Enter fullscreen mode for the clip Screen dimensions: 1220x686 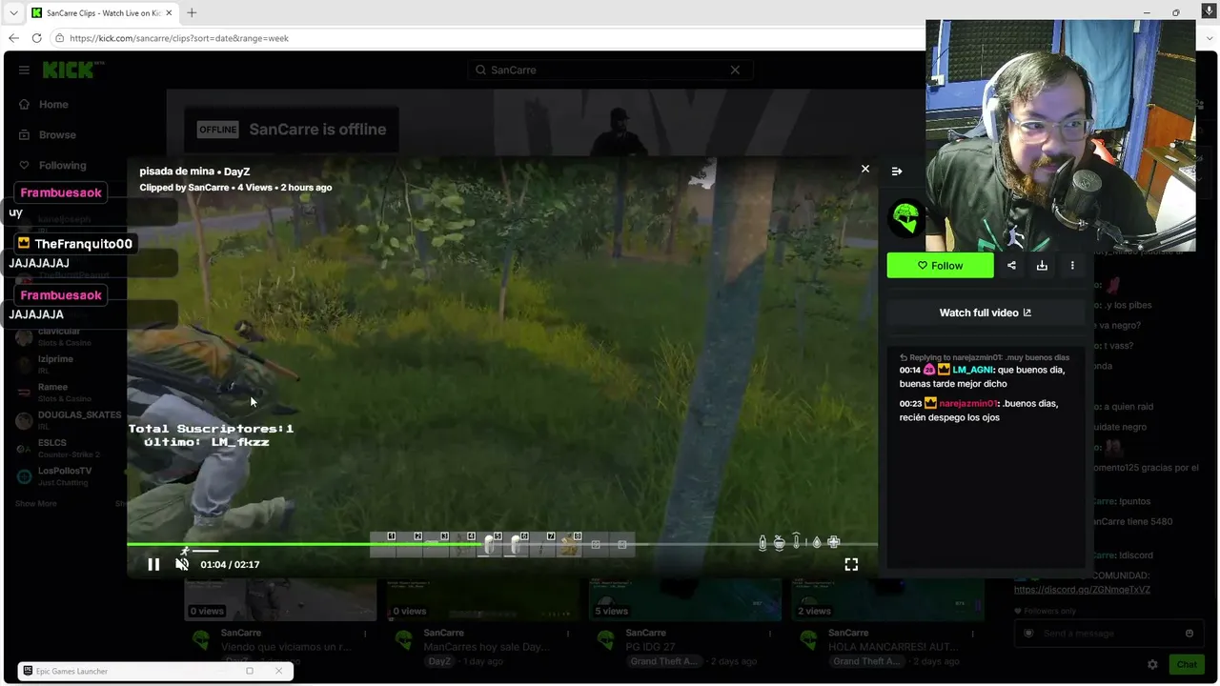[x=851, y=564]
